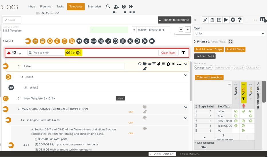This screenshot has width=268, height=157.
Task: Toggle the FC row checkmark under configuration 721
Action: pyautogui.click(x=243, y=131)
